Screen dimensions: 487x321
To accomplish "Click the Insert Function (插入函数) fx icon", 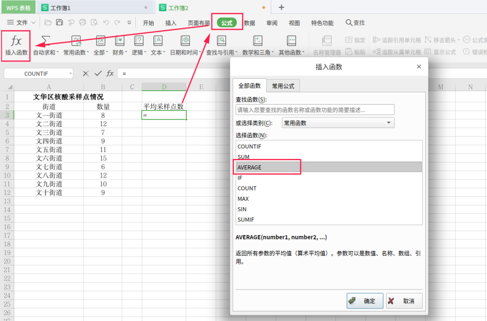I will coord(16,41).
